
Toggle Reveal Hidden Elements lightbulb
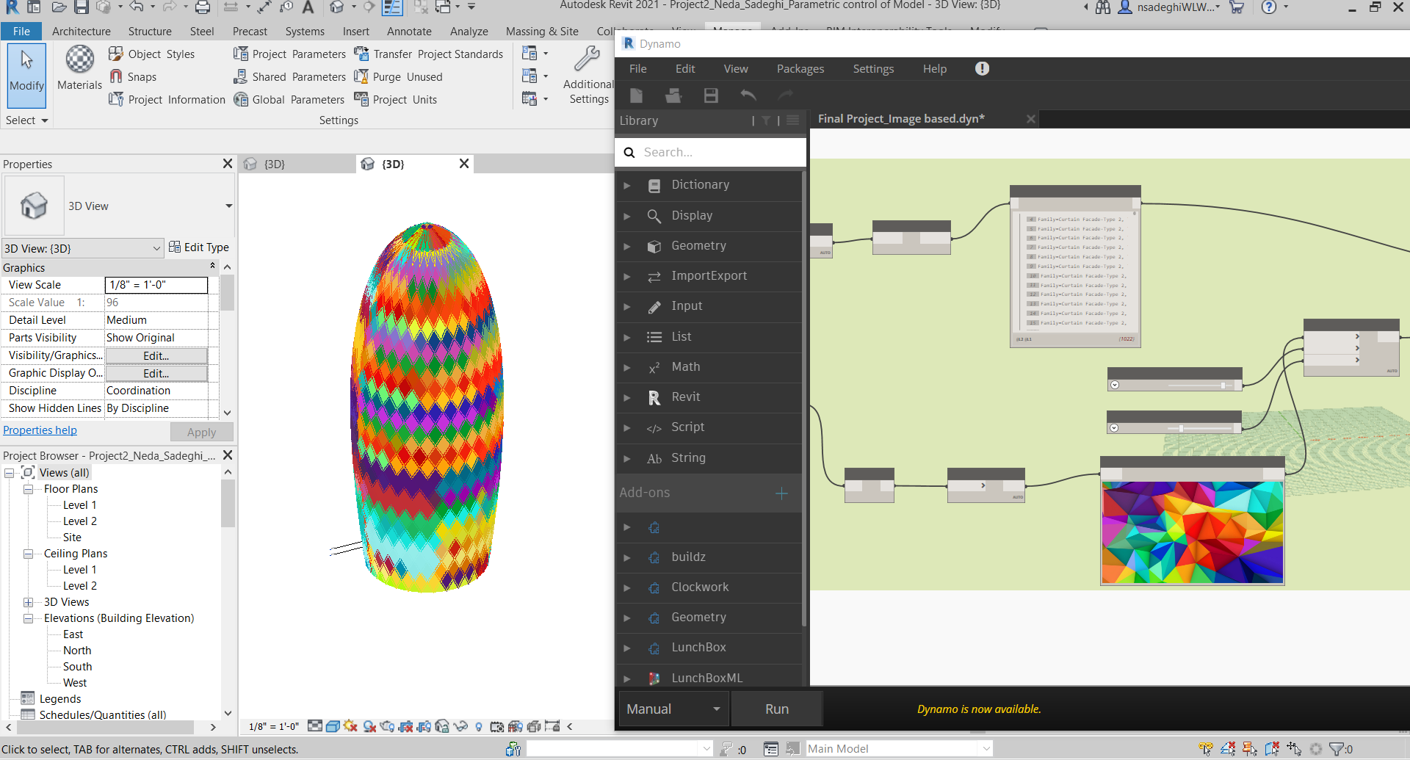[x=478, y=726]
